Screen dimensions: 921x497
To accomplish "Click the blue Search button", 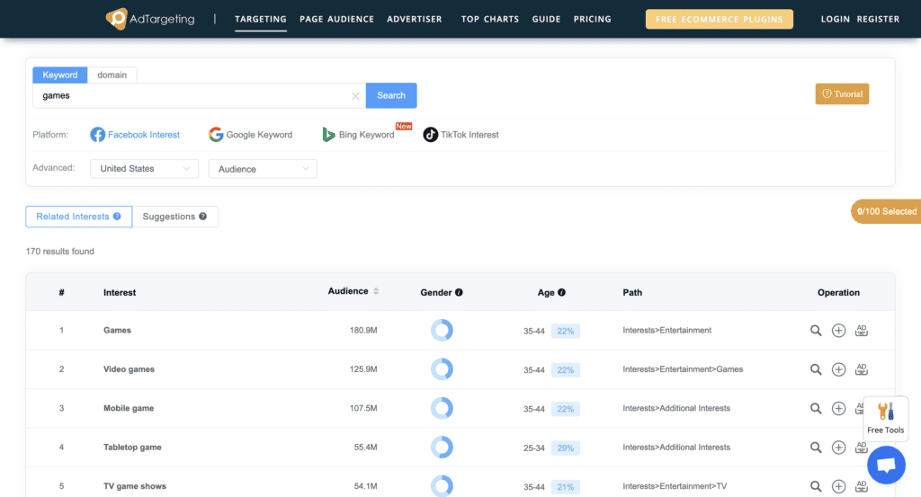I will [391, 95].
